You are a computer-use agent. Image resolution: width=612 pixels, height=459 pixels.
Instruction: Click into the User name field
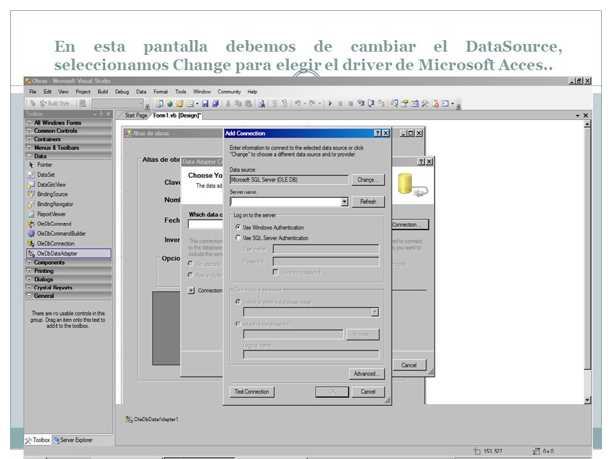[x=326, y=249]
